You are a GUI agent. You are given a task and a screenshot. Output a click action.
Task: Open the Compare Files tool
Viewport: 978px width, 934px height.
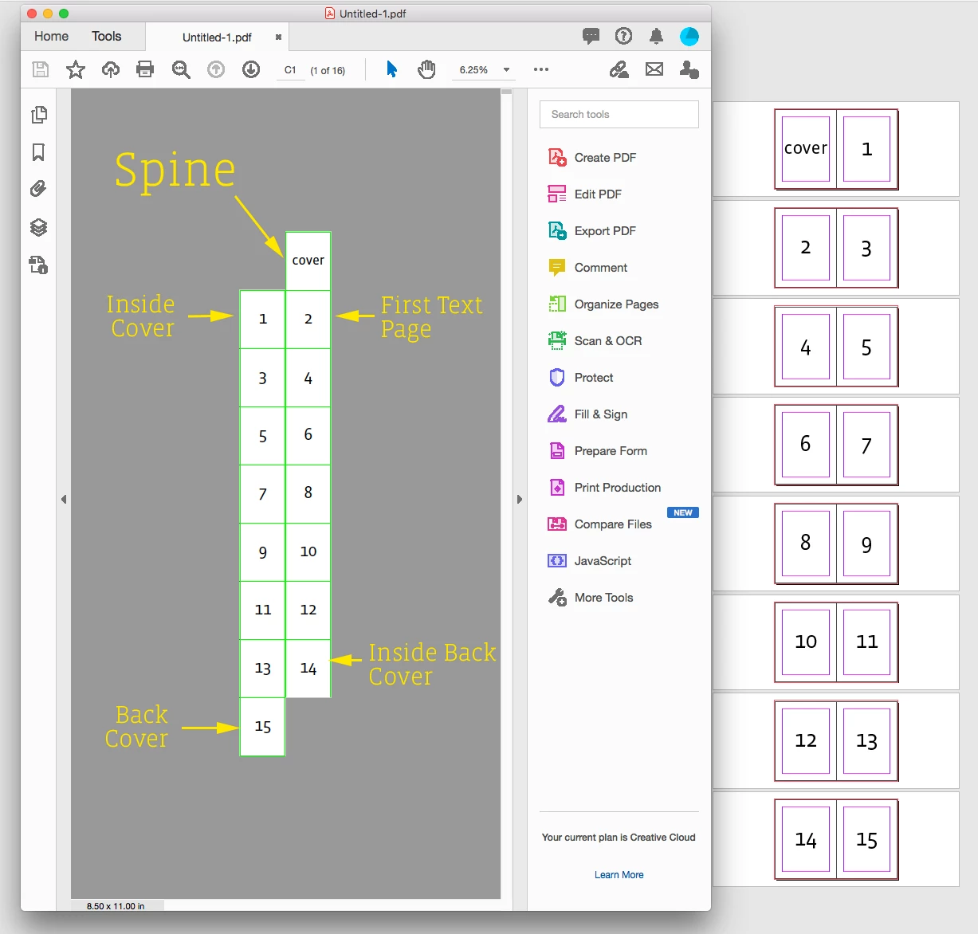(x=599, y=524)
